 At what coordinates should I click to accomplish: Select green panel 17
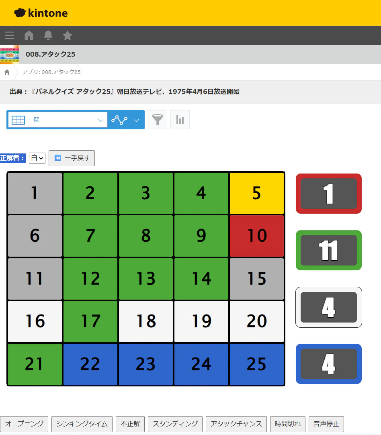pos(90,322)
